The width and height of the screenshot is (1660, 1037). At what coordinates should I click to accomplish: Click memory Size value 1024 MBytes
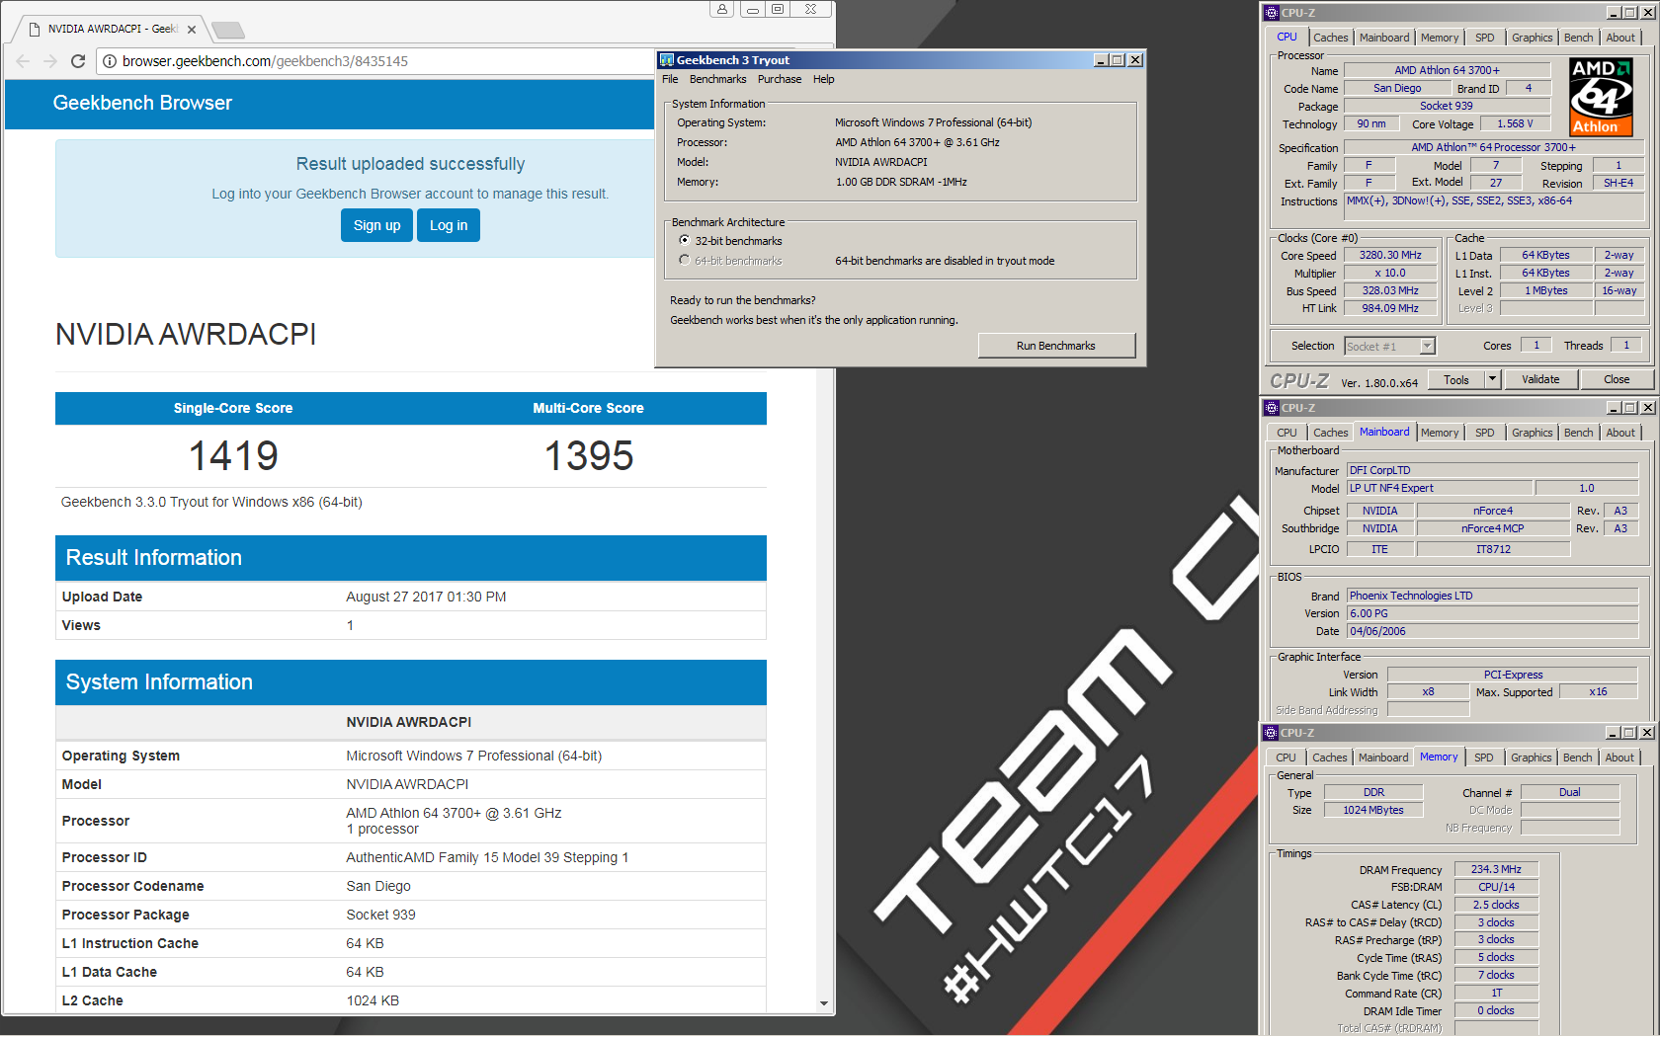(x=1373, y=810)
